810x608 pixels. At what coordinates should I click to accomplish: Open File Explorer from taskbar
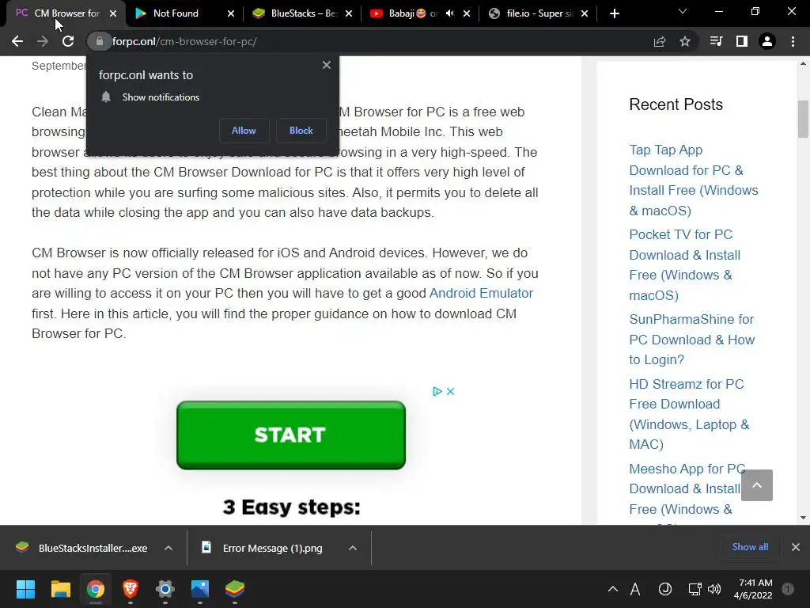[60, 589]
